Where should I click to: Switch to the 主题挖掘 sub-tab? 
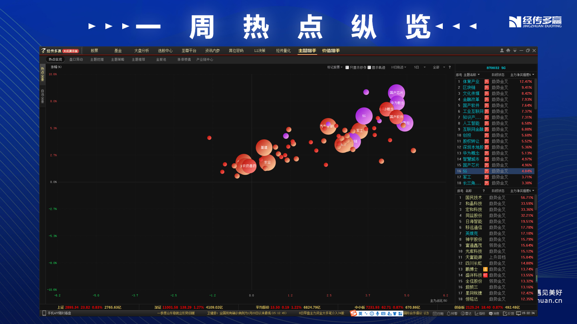pos(97,60)
